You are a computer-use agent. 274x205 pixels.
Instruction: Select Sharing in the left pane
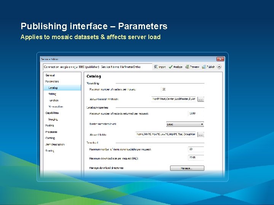(50, 151)
